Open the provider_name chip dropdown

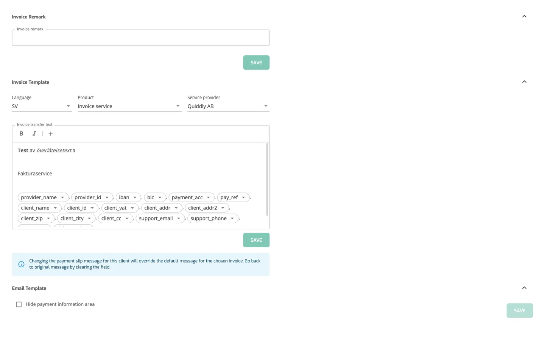62,197
